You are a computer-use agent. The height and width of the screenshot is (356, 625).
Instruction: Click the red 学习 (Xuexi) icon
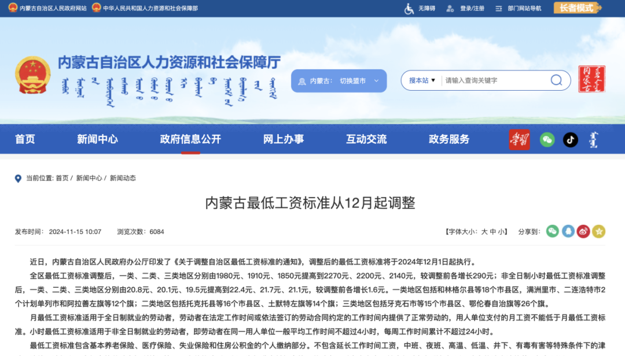(519, 139)
